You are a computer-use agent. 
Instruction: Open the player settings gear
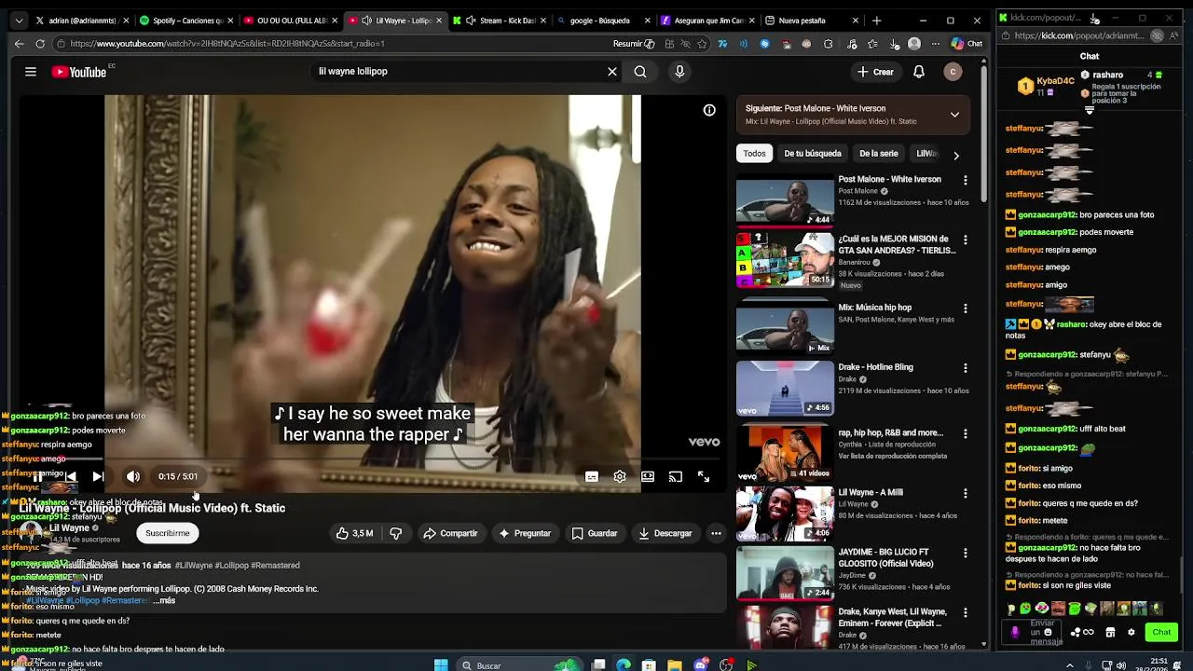coord(620,476)
